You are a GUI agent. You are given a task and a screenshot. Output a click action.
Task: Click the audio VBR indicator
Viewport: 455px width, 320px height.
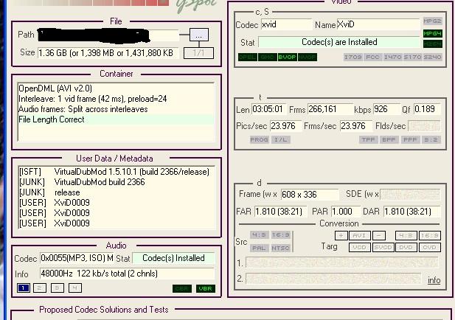(206, 289)
